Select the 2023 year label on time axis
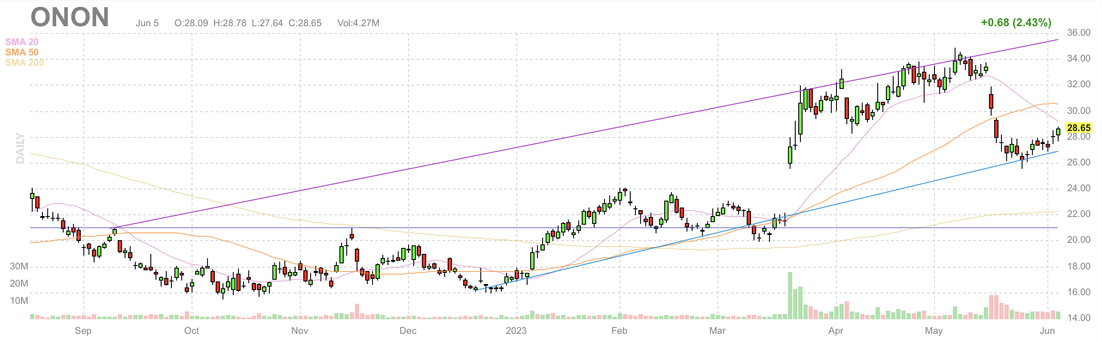 [516, 330]
